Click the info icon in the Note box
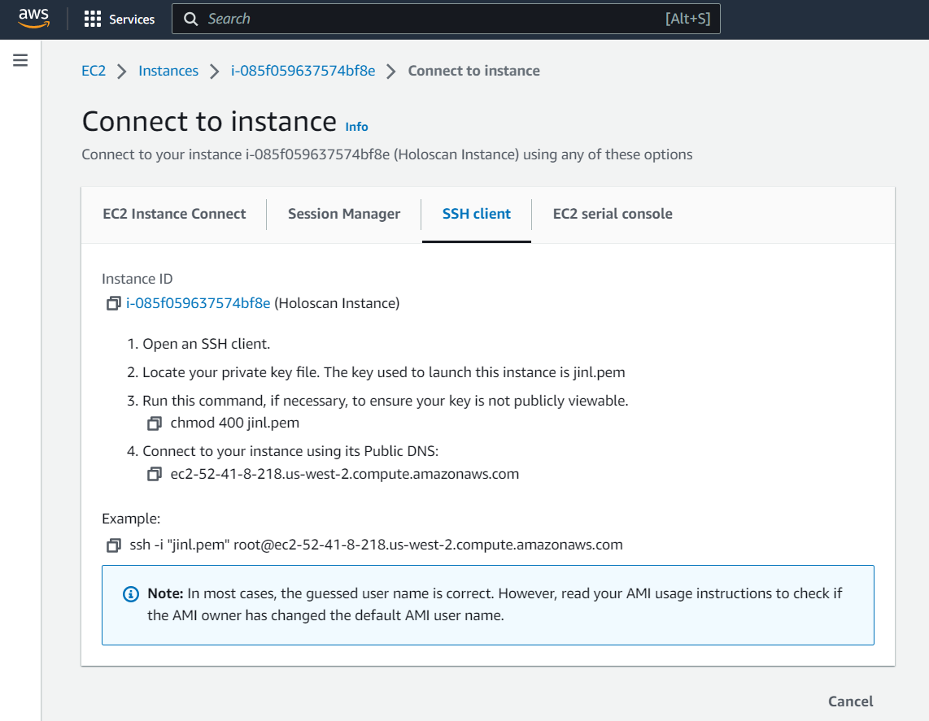This screenshot has height=721, width=929. click(130, 593)
